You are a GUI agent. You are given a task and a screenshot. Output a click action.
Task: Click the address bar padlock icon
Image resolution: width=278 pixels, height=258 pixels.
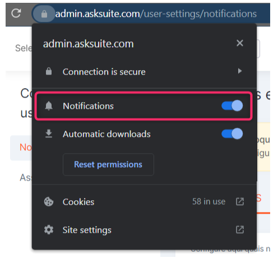click(x=44, y=14)
